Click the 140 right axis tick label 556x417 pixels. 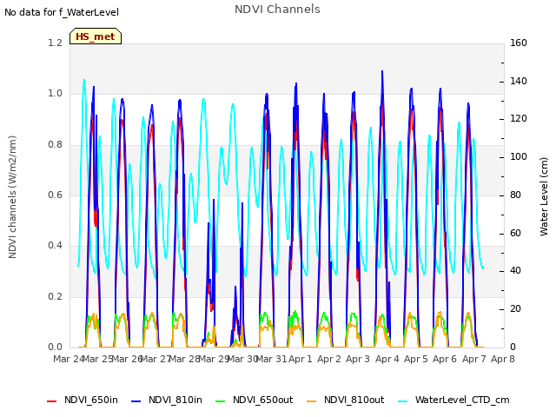[x=519, y=81]
